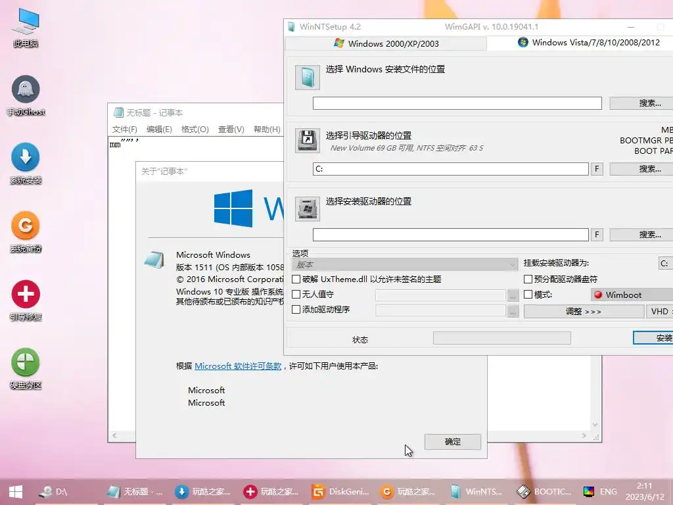Switch to the WinNTSetup taskbar item
673x505 pixels.
coord(476,492)
